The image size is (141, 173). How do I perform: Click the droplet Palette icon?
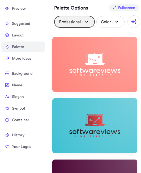(7, 47)
